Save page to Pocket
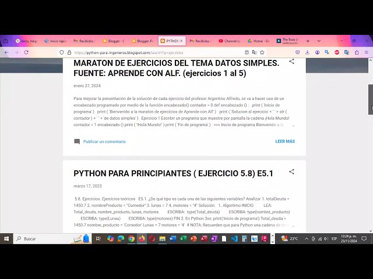This screenshot has height=279, width=373. [x=297, y=52]
